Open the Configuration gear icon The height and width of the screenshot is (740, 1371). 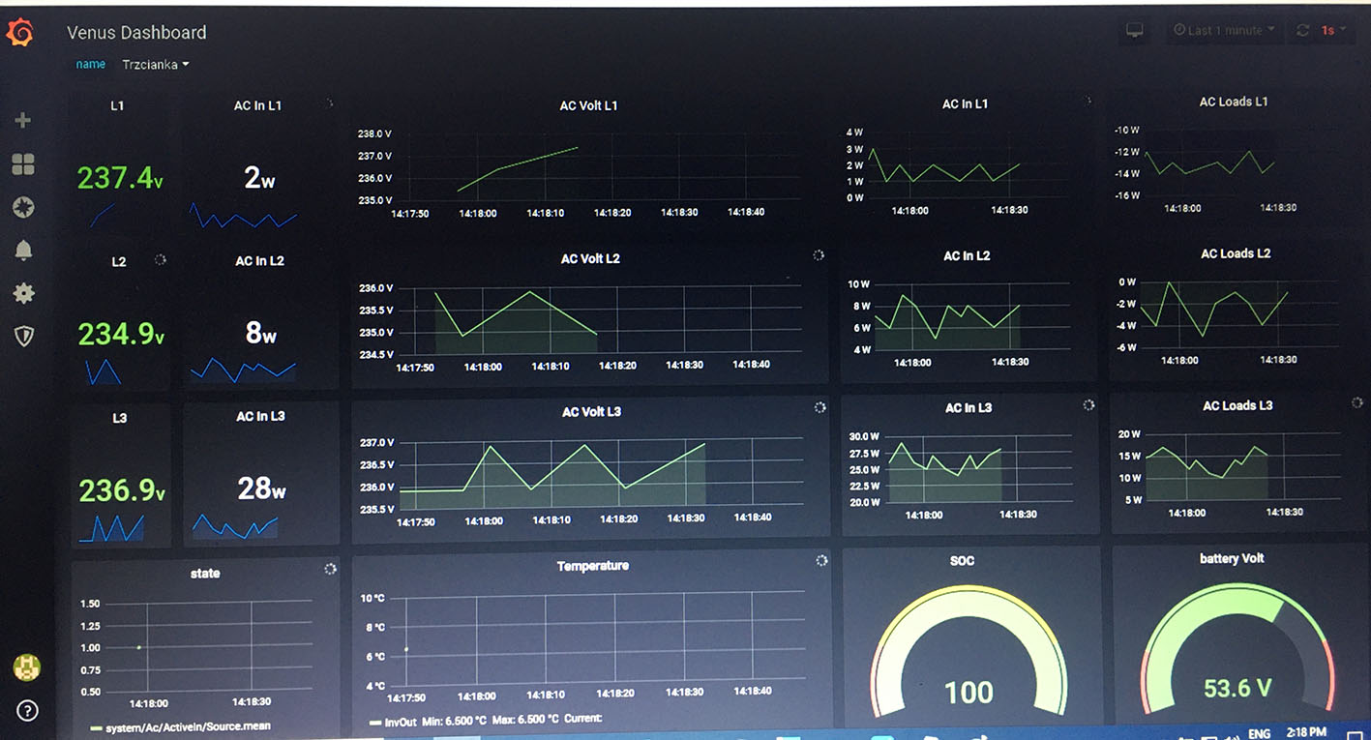tap(23, 293)
